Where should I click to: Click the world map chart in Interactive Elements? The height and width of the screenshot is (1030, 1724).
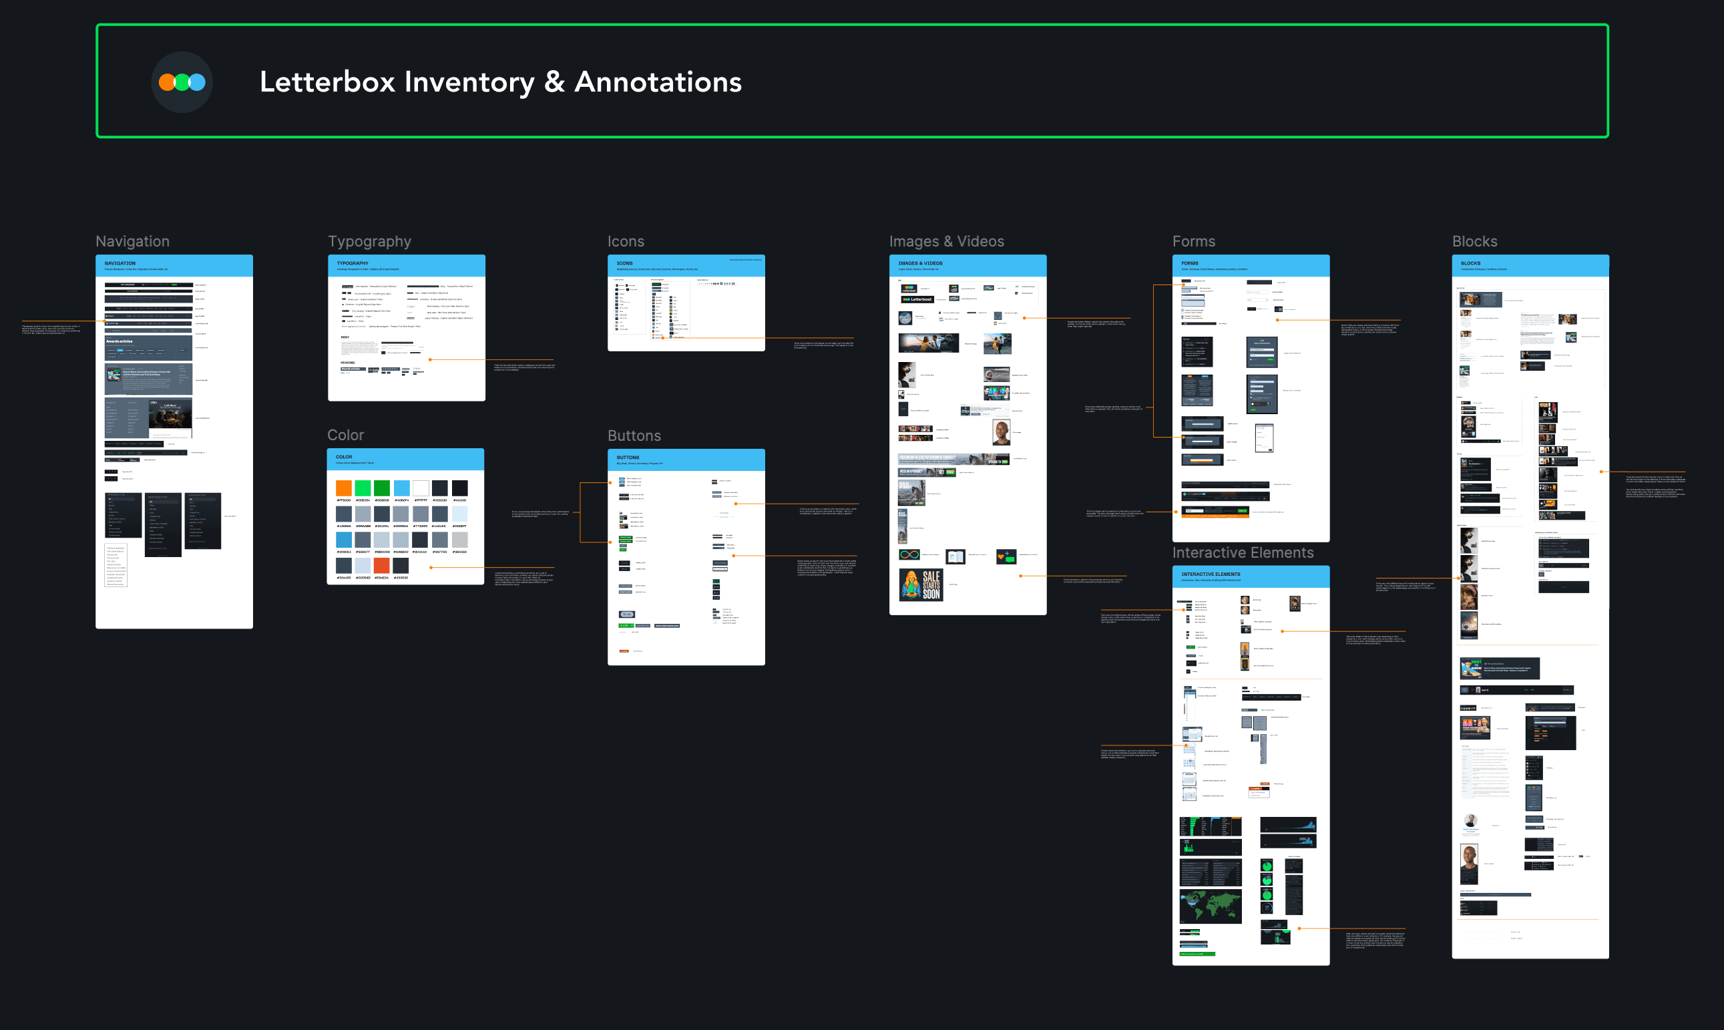[x=1210, y=906]
